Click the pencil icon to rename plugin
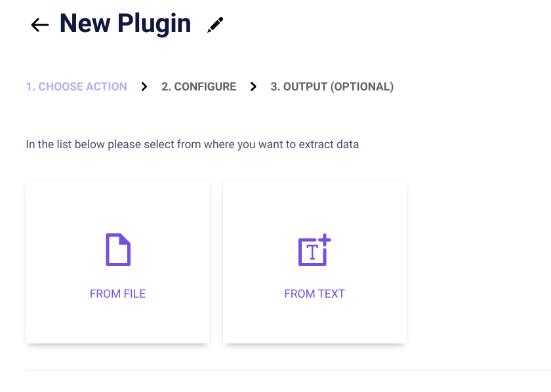The height and width of the screenshot is (392, 551). (215, 25)
